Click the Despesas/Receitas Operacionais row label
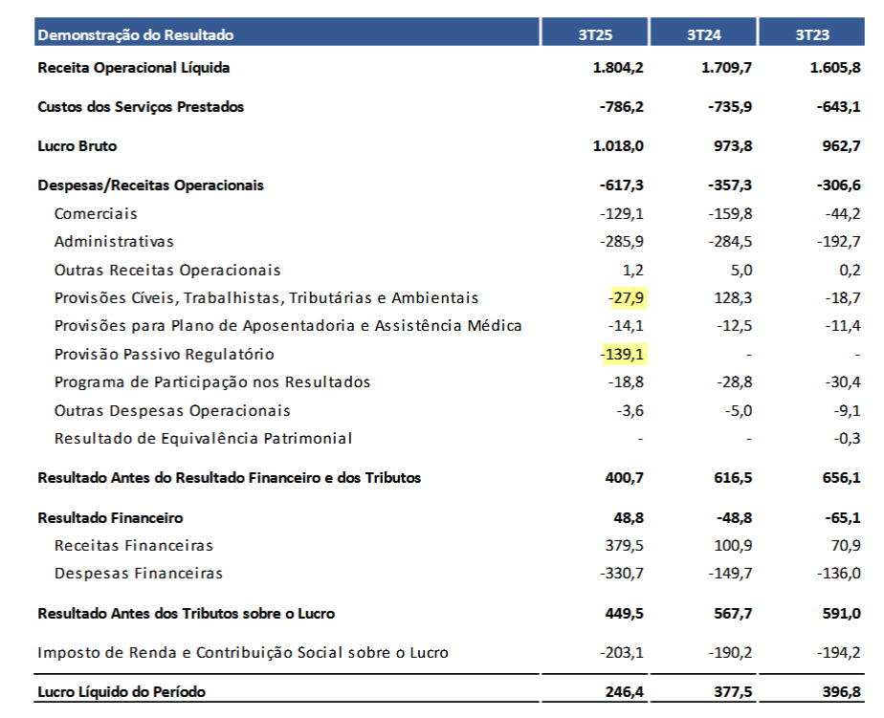 pos(150,185)
